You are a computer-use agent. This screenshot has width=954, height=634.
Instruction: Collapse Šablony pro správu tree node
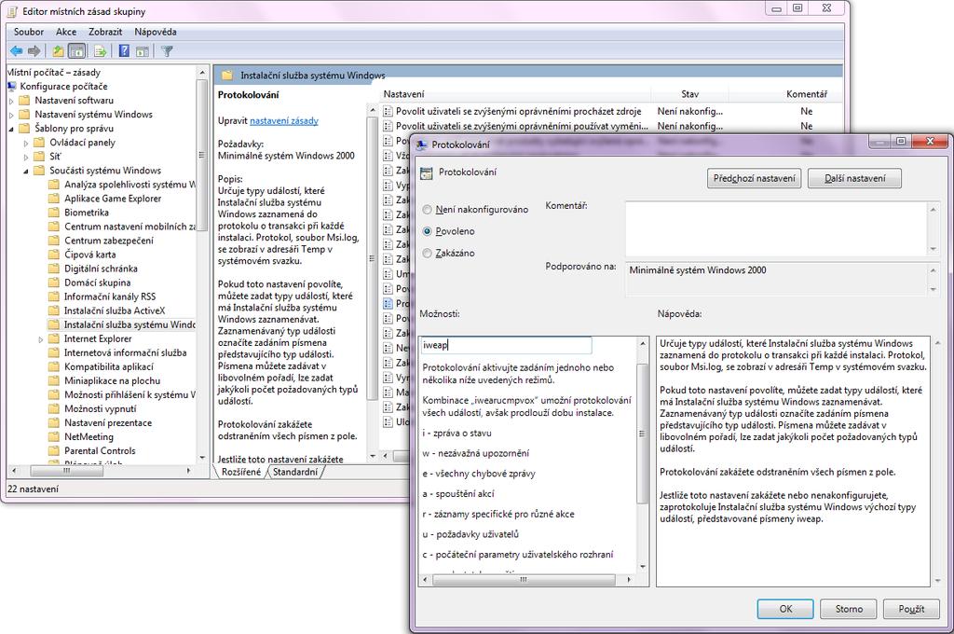11,129
